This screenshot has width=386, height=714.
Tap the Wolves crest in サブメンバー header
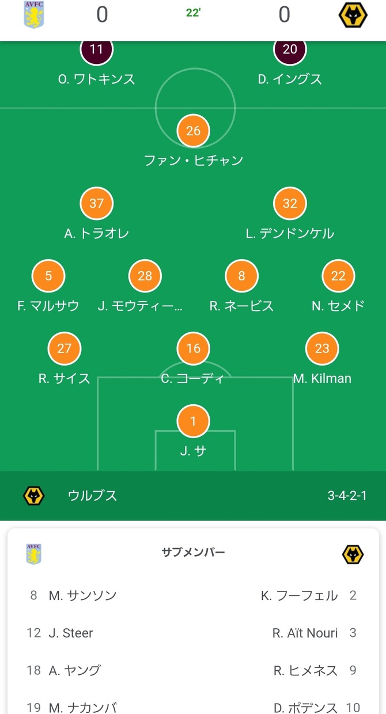[x=353, y=555]
